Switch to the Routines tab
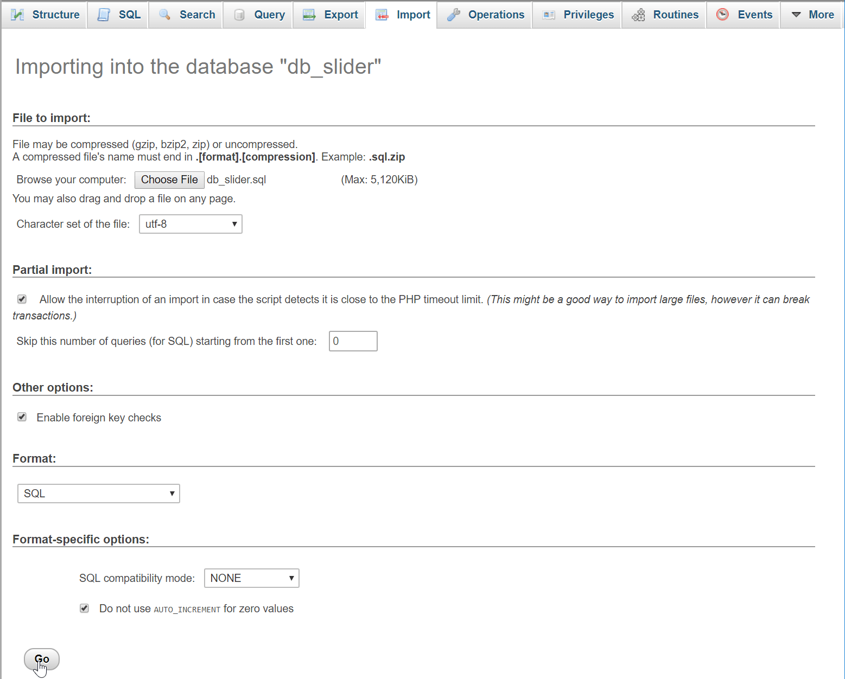This screenshot has width=845, height=679. [x=664, y=15]
